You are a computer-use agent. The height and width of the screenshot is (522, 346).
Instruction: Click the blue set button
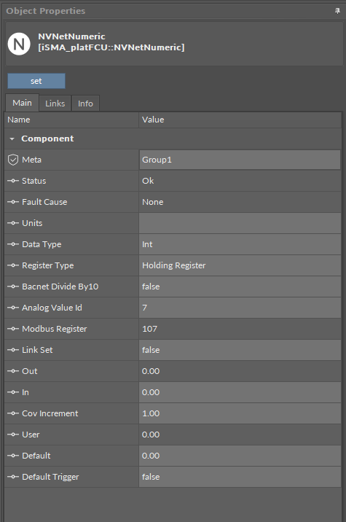pyautogui.click(x=36, y=81)
